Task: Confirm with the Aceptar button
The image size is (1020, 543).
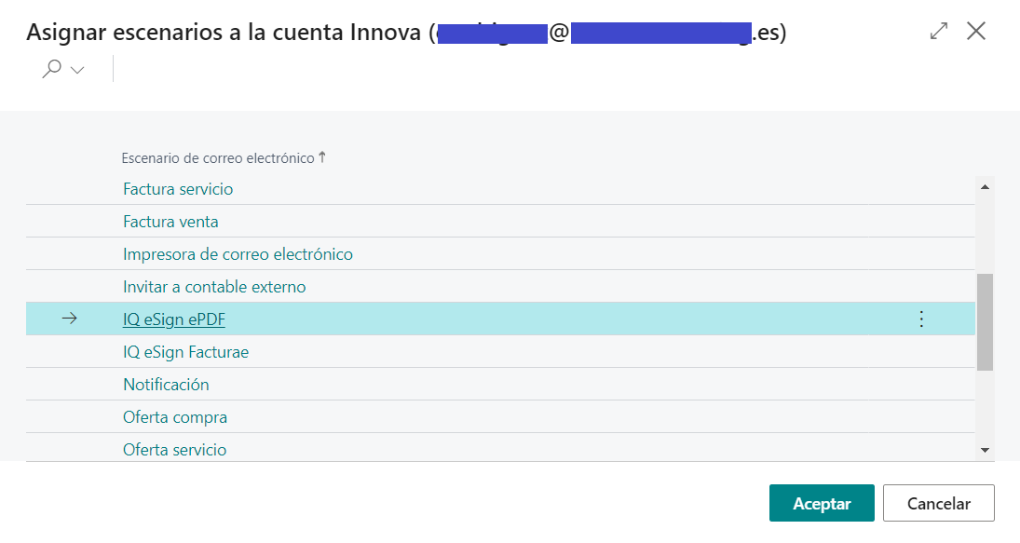Action: (x=822, y=502)
